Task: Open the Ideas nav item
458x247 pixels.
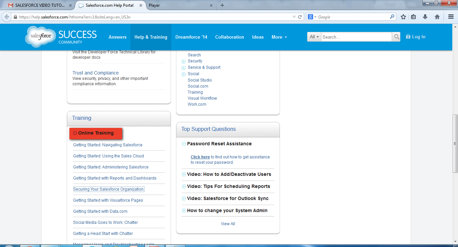Action: click(258, 37)
